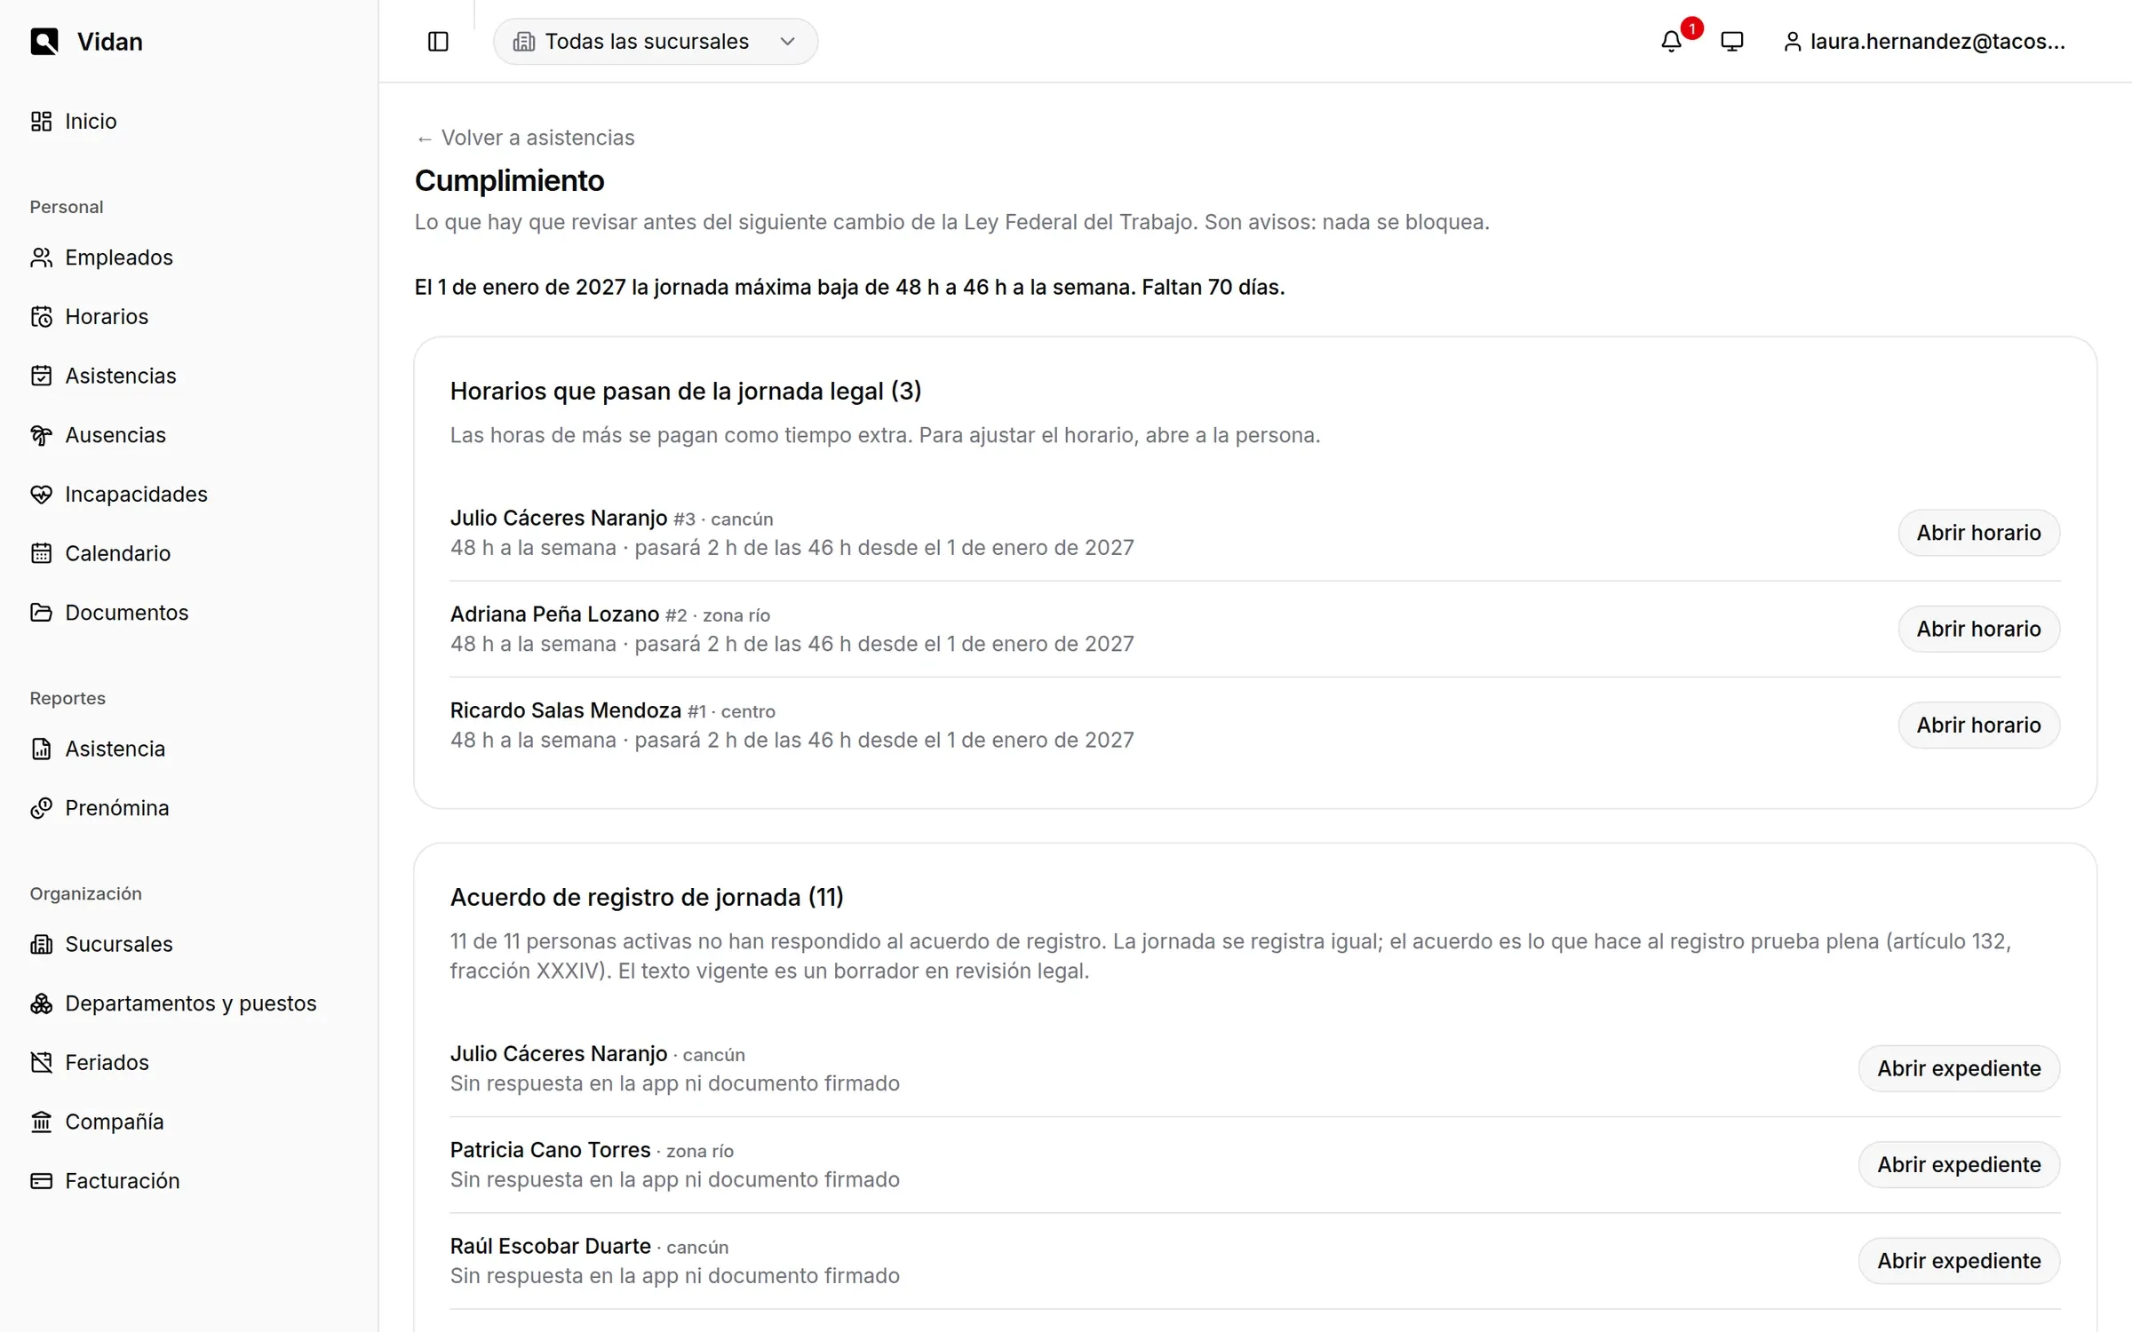Viewport: 2132px width, 1332px height.
Task: Click the Asistencias calendar-check icon
Action: click(41, 376)
